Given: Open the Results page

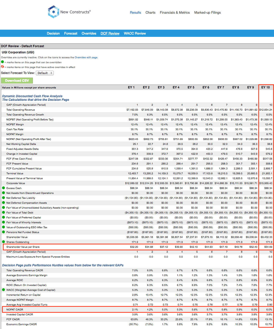Looking at the screenshot, I should click(135, 12).
